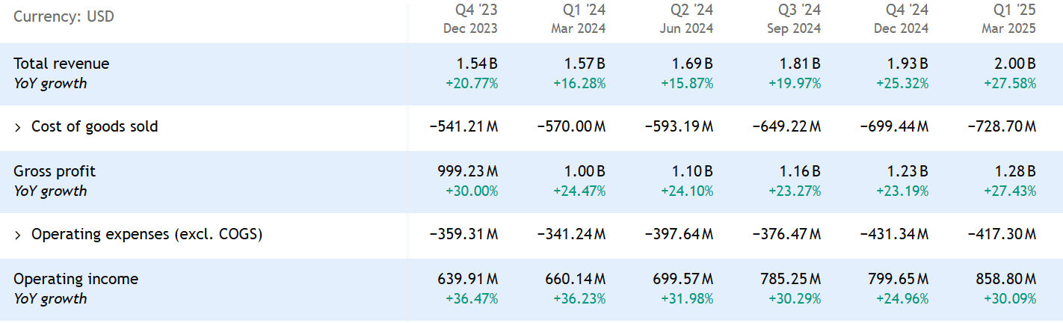Select Q1 '25 operating income 858.80 M
Viewport: 1063px width, 323px height.
[1005, 279]
